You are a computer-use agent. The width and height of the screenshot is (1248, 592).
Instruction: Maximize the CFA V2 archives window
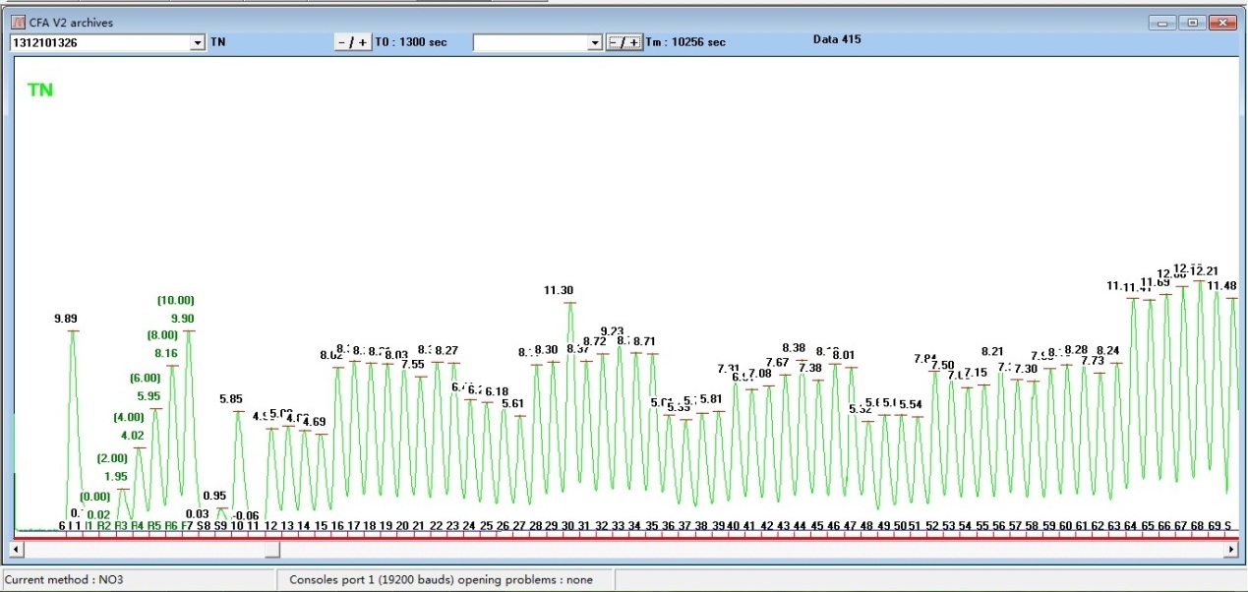(1192, 23)
